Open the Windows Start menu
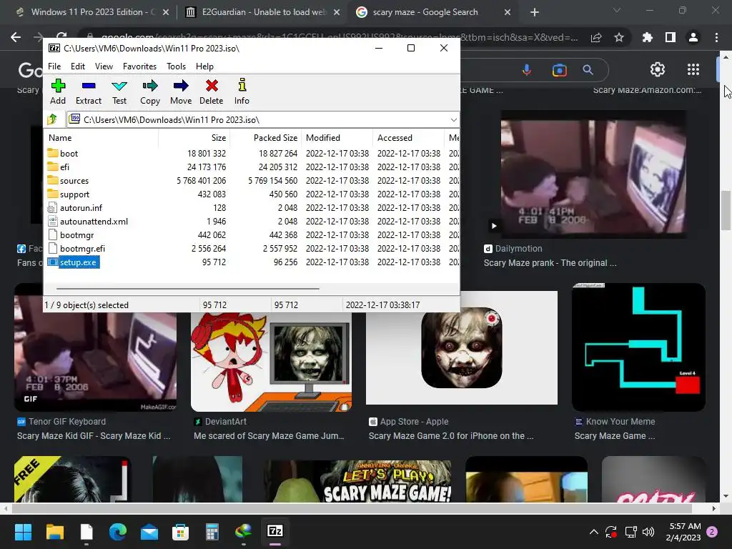 (23, 531)
